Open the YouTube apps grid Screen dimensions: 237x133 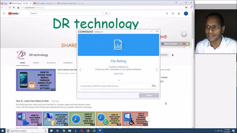[x=173, y=14]
